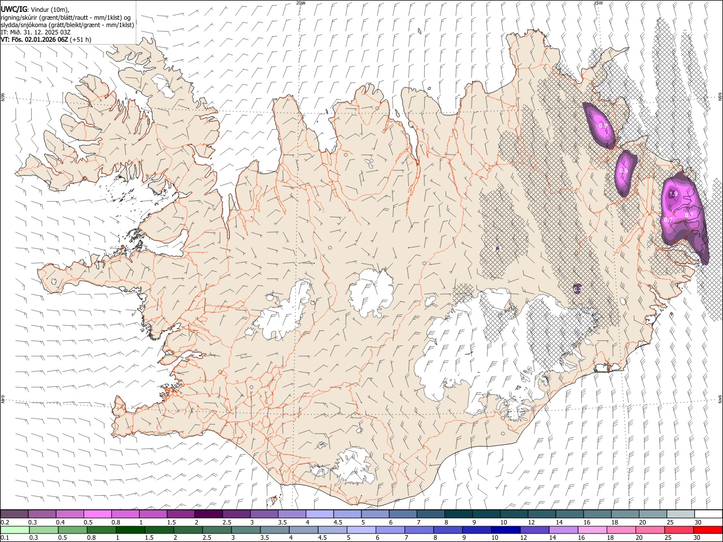Click the pale gray 25 swatch in upper legend

680,514
